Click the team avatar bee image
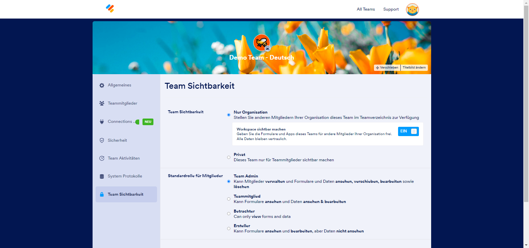The width and height of the screenshot is (529, 248). 262,42
